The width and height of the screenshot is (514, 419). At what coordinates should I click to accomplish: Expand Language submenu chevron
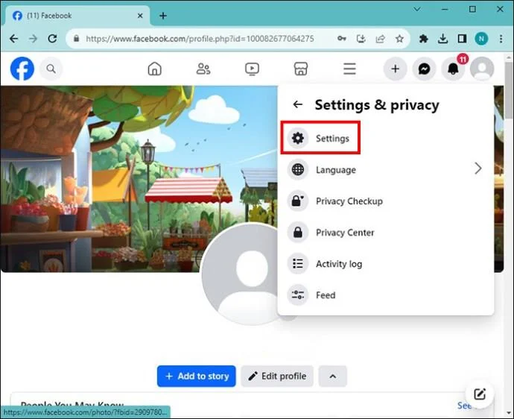point(478,168)
